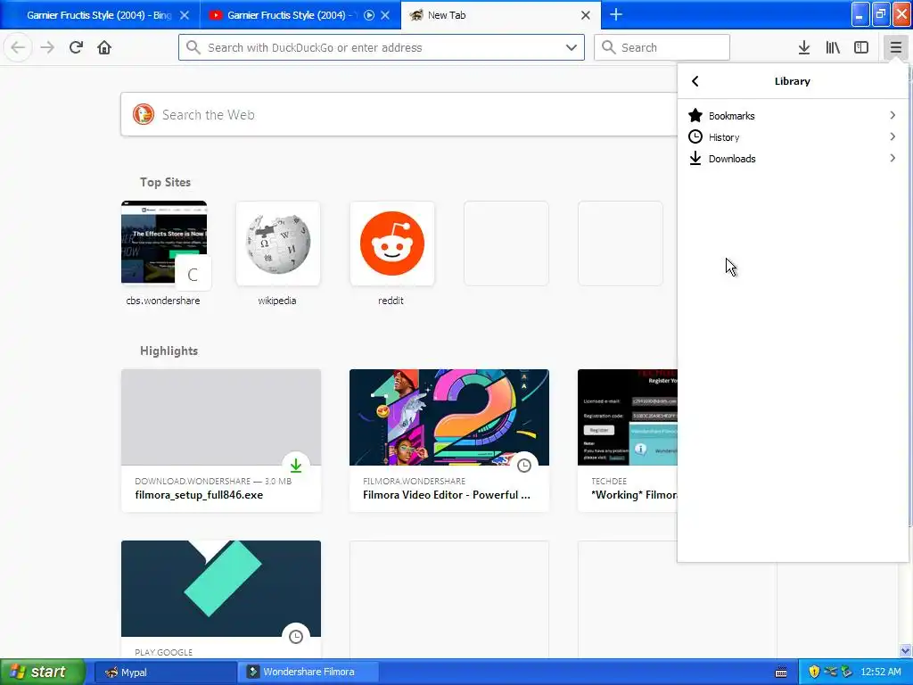
Task: Expand the Downloads chevron arrow
Action: pos(892,159)
